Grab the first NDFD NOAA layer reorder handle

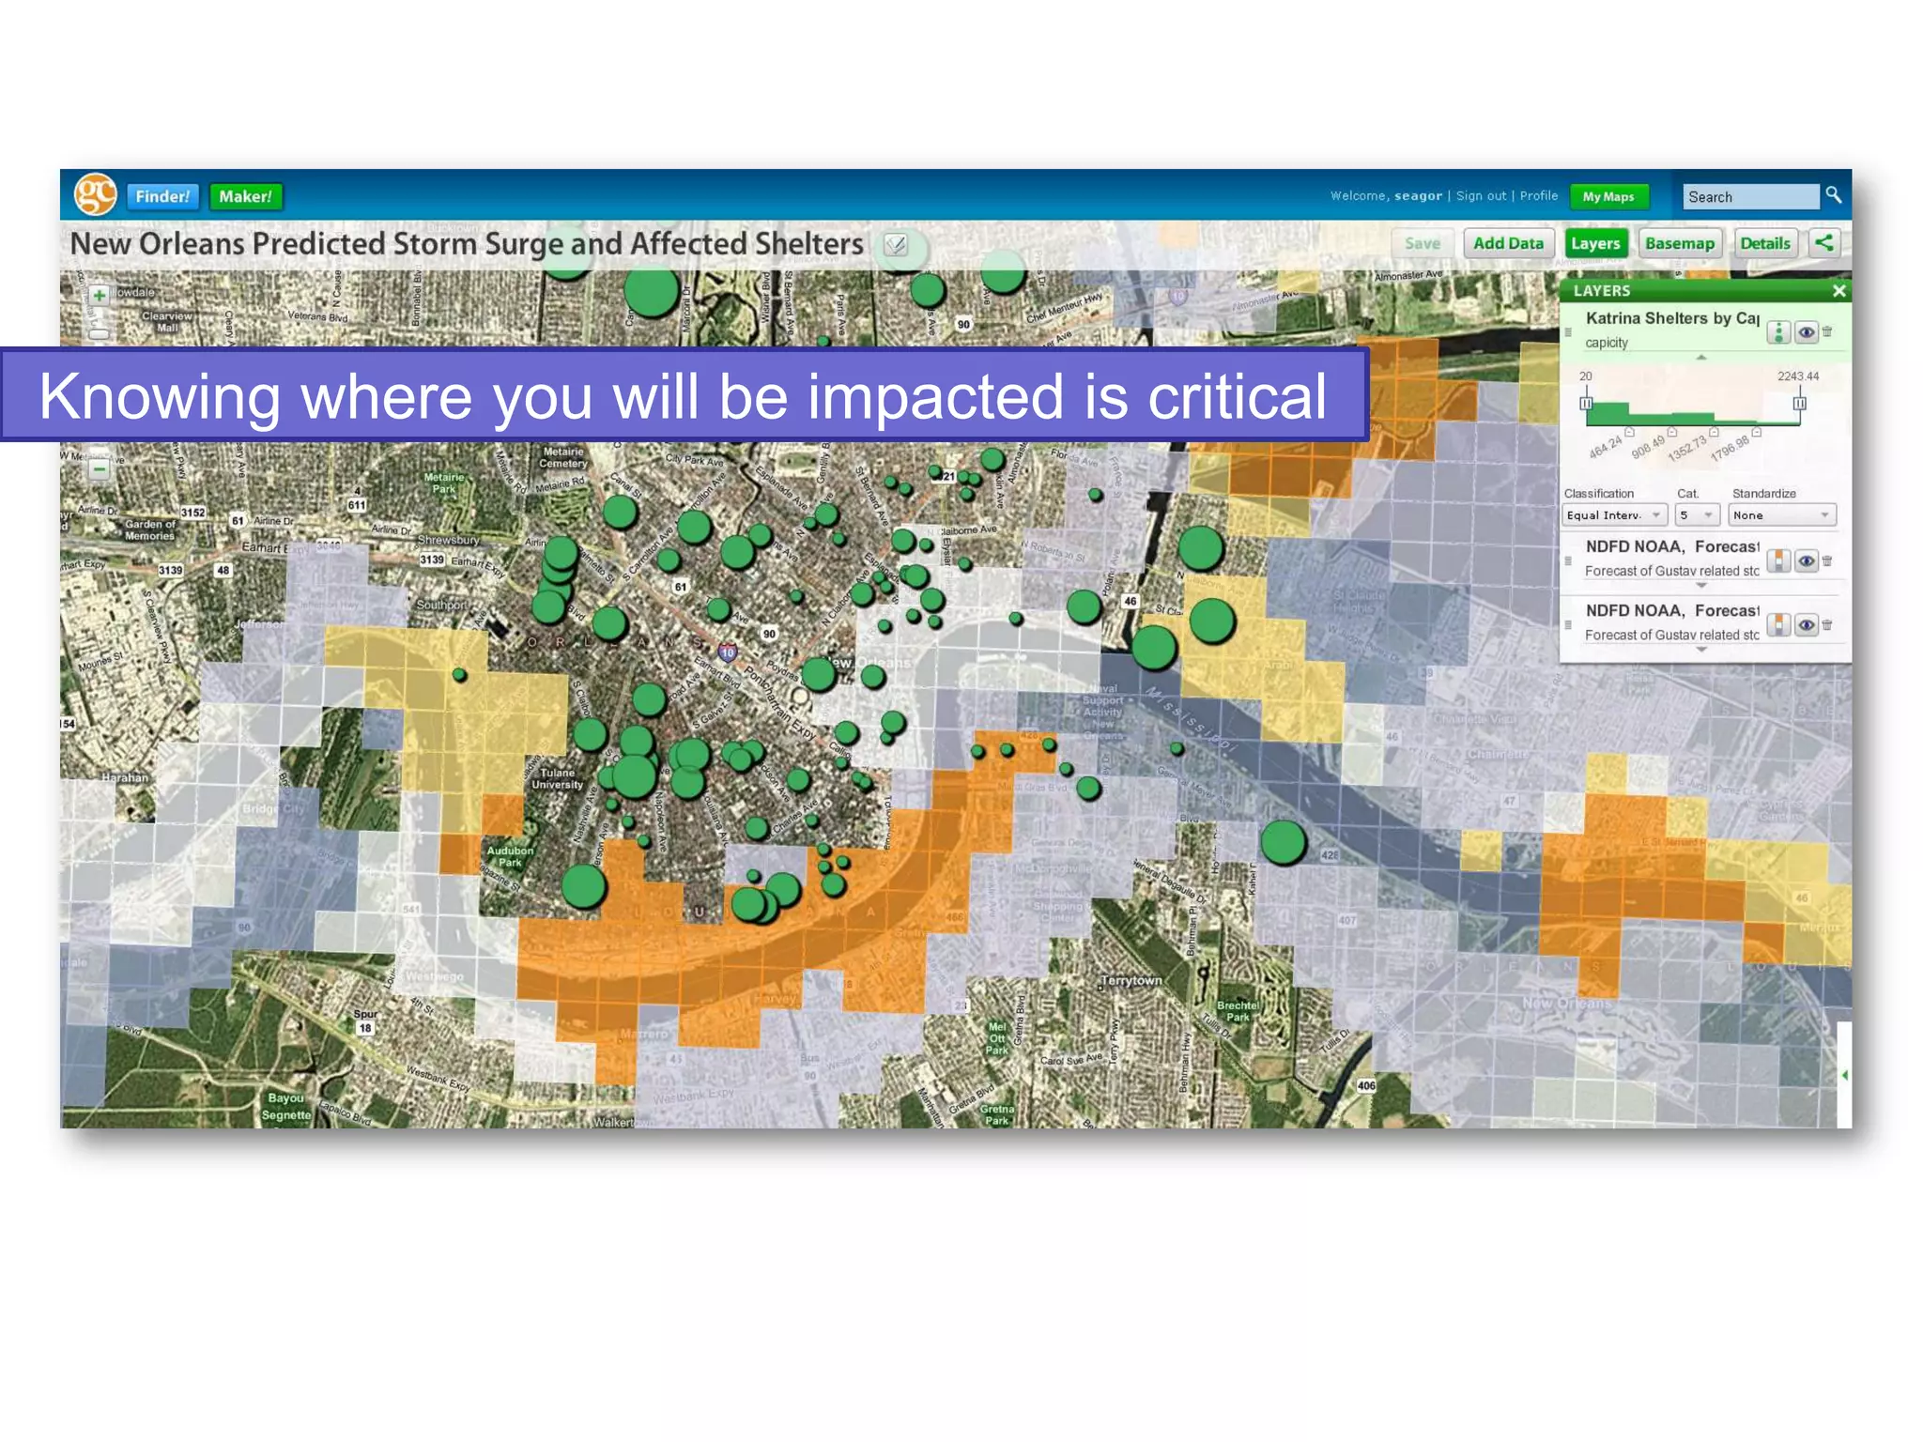pos(1568,561)
